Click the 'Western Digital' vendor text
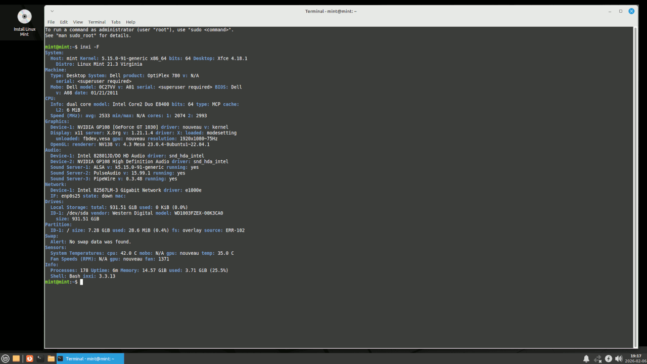The width and height of the screenshot is (647, 364). pyautogui.click(x=132, y=213)
